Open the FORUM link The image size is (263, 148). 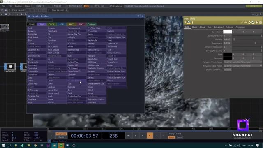(x=58, y=6)
